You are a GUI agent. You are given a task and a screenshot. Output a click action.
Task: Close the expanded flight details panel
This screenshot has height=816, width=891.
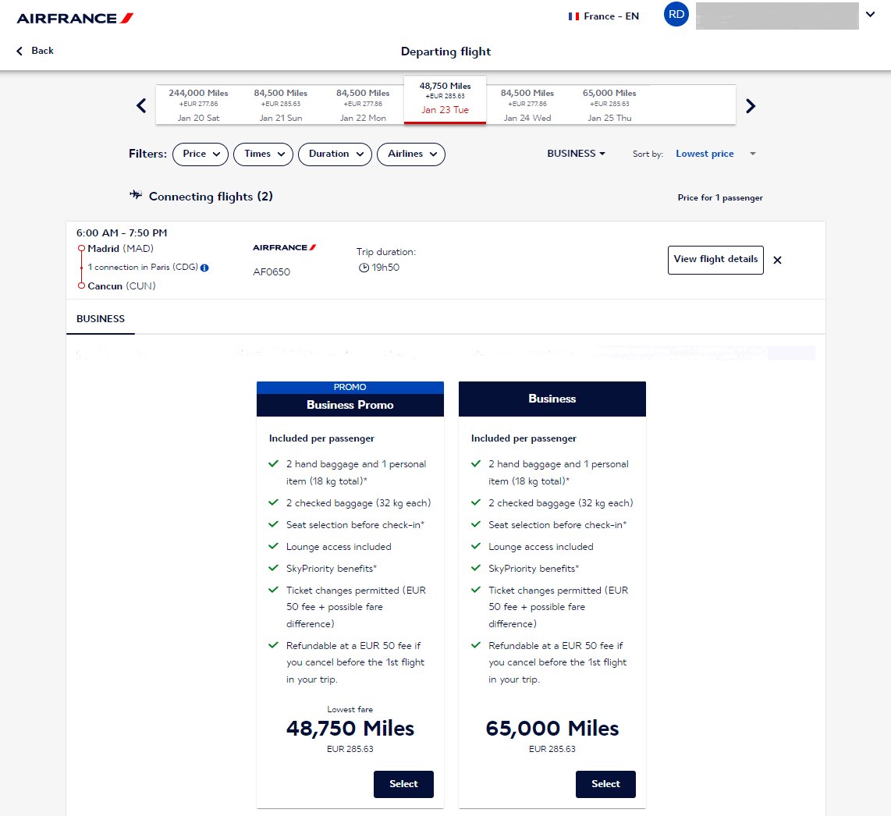(x=777, y=261)
